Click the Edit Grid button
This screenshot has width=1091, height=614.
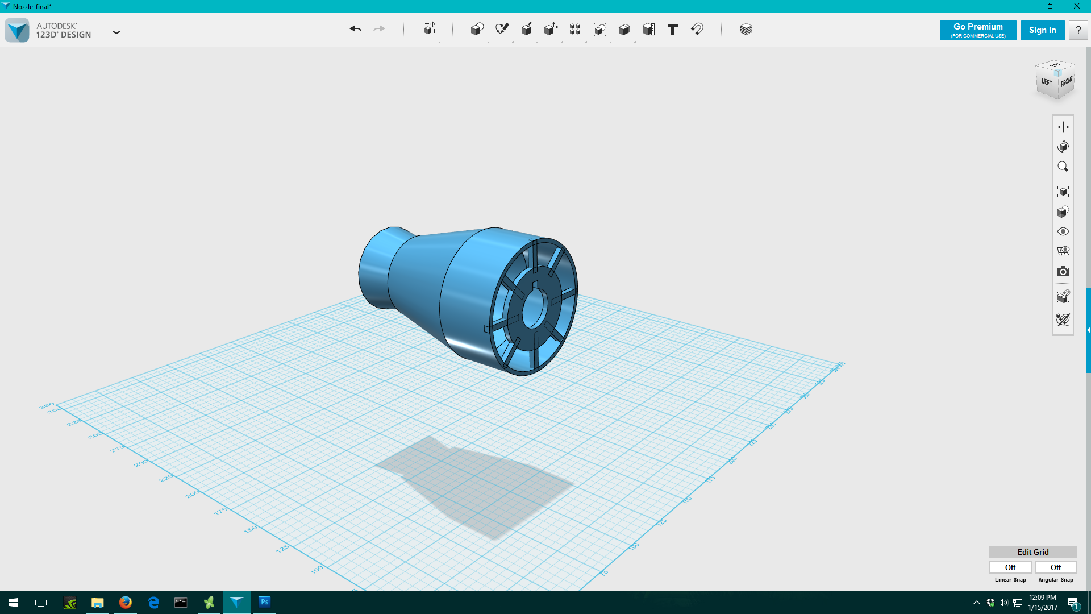point(1032,552)
